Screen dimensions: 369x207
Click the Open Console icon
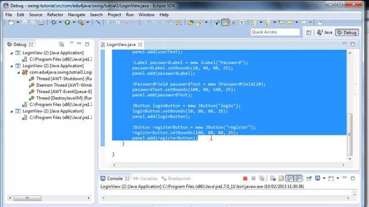(x=331, y=179)
